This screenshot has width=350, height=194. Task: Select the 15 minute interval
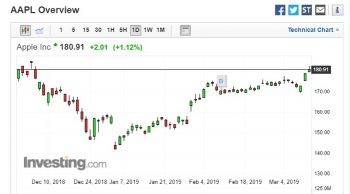(86, 30)
